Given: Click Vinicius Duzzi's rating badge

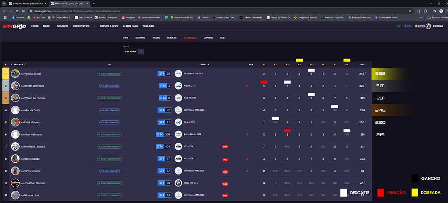Looking at the screenshot, I should (109, 74).
